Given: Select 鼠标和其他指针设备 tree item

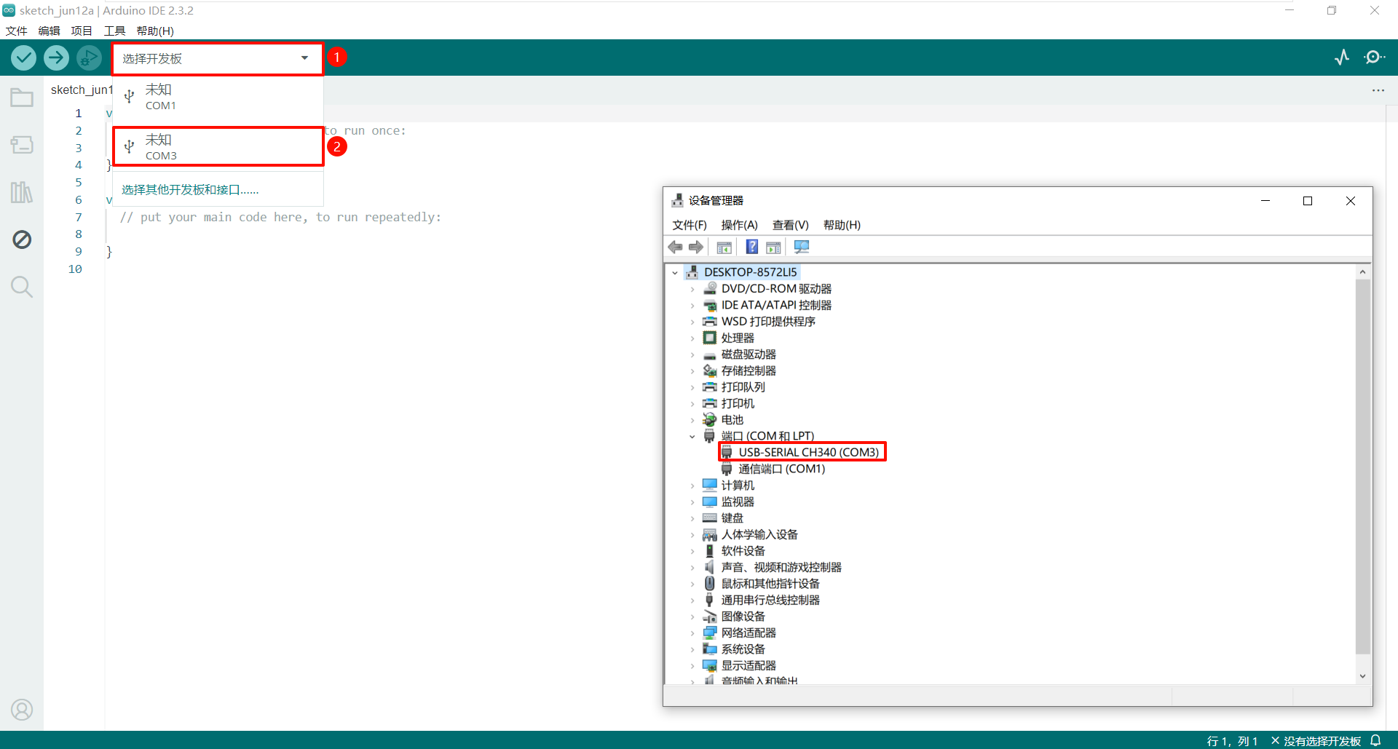Looking at the screenshot, I should [x=770, y=584].
